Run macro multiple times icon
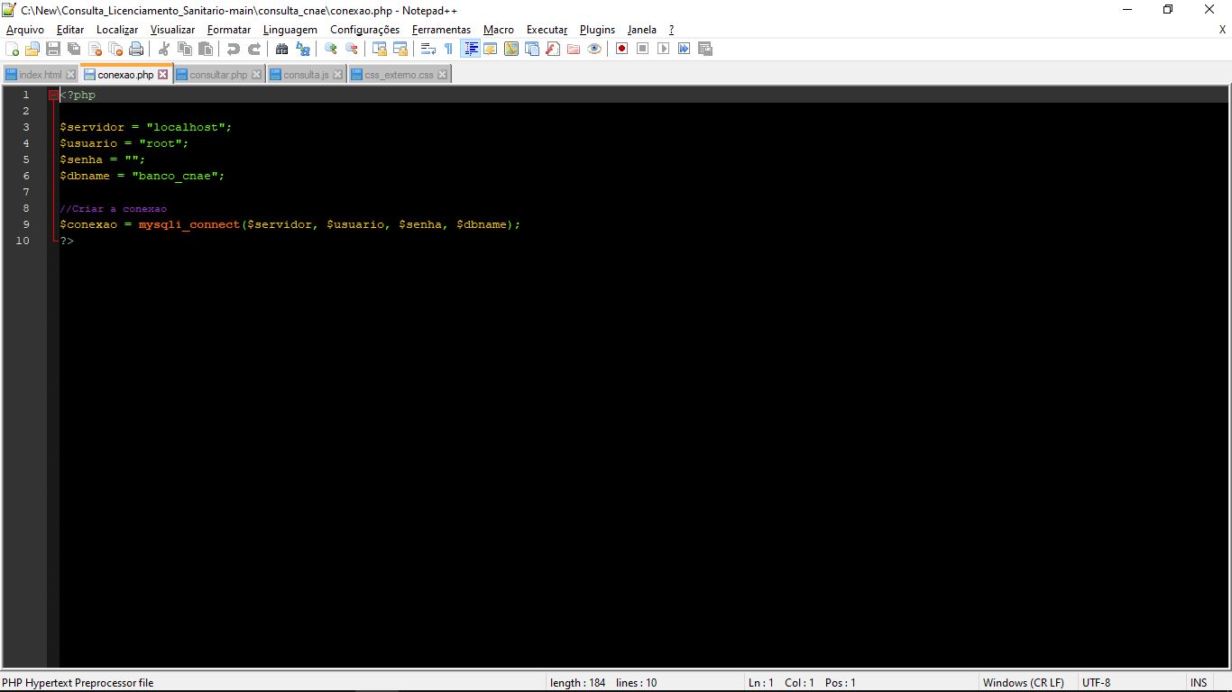 point(685,49)
